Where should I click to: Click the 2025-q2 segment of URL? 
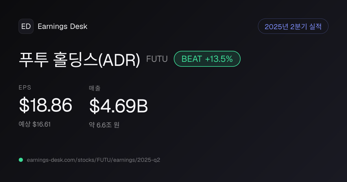point(149,160)
